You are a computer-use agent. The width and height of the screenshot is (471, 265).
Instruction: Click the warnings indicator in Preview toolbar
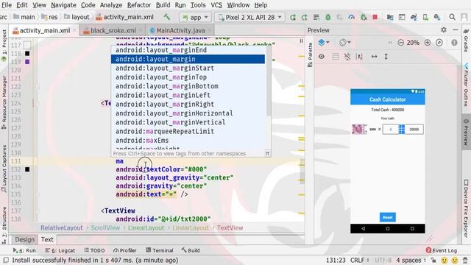pyautogui.click(x=454, y=43)
